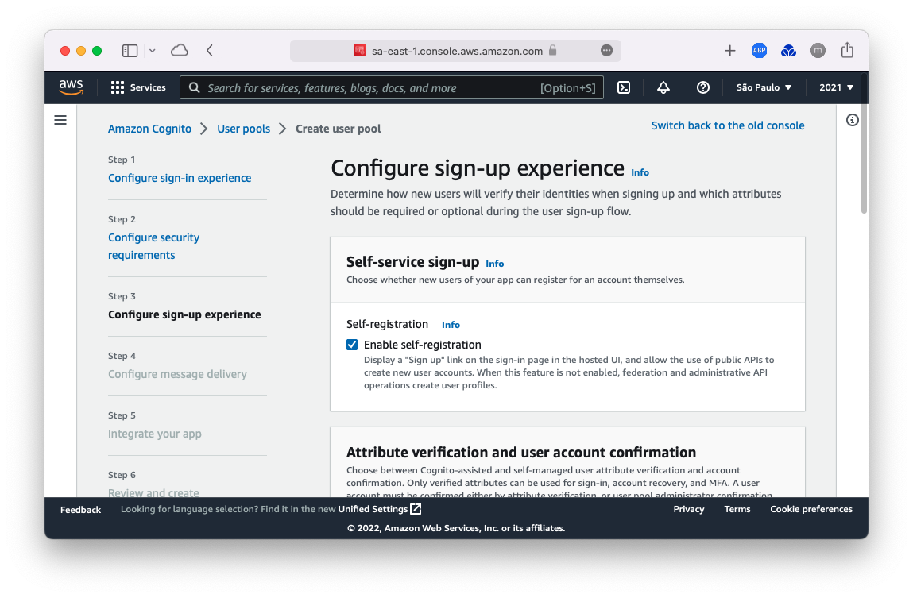
Task: Click the ABP extension icon
Action: tap(760, 51)
